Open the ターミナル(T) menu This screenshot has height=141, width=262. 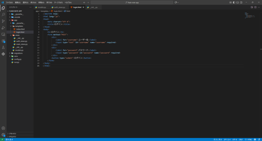(x=58, y=2)
